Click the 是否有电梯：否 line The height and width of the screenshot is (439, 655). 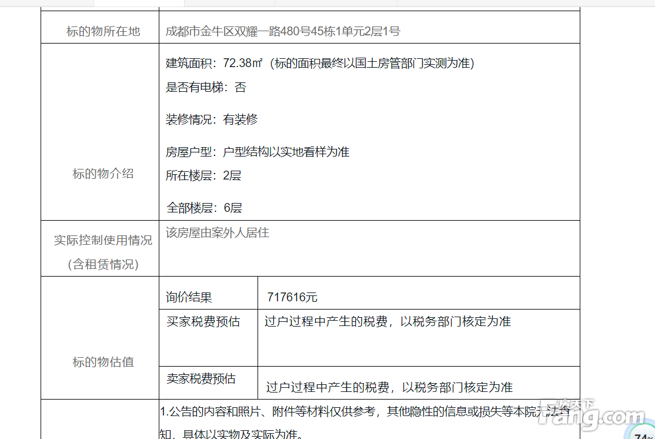[x=206, y=88]
